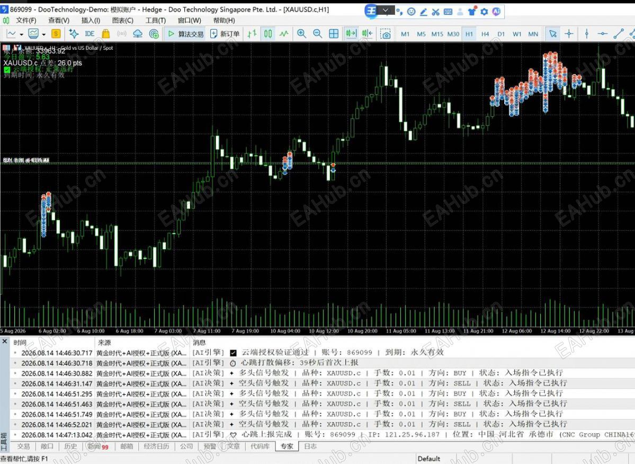Click the yellow dollar sign icon
The height and width of the screenshot is (464, 635).
pos(56,34)
